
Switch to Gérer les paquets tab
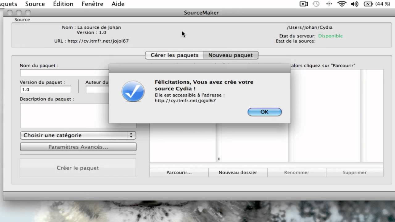pyautogui.click(x=174, y=55)
